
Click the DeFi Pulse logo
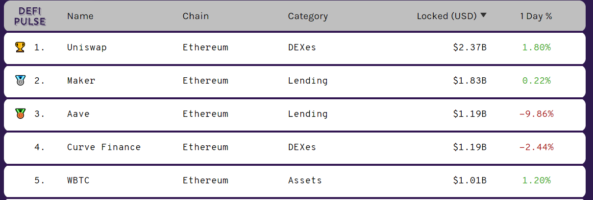(30, 16)
